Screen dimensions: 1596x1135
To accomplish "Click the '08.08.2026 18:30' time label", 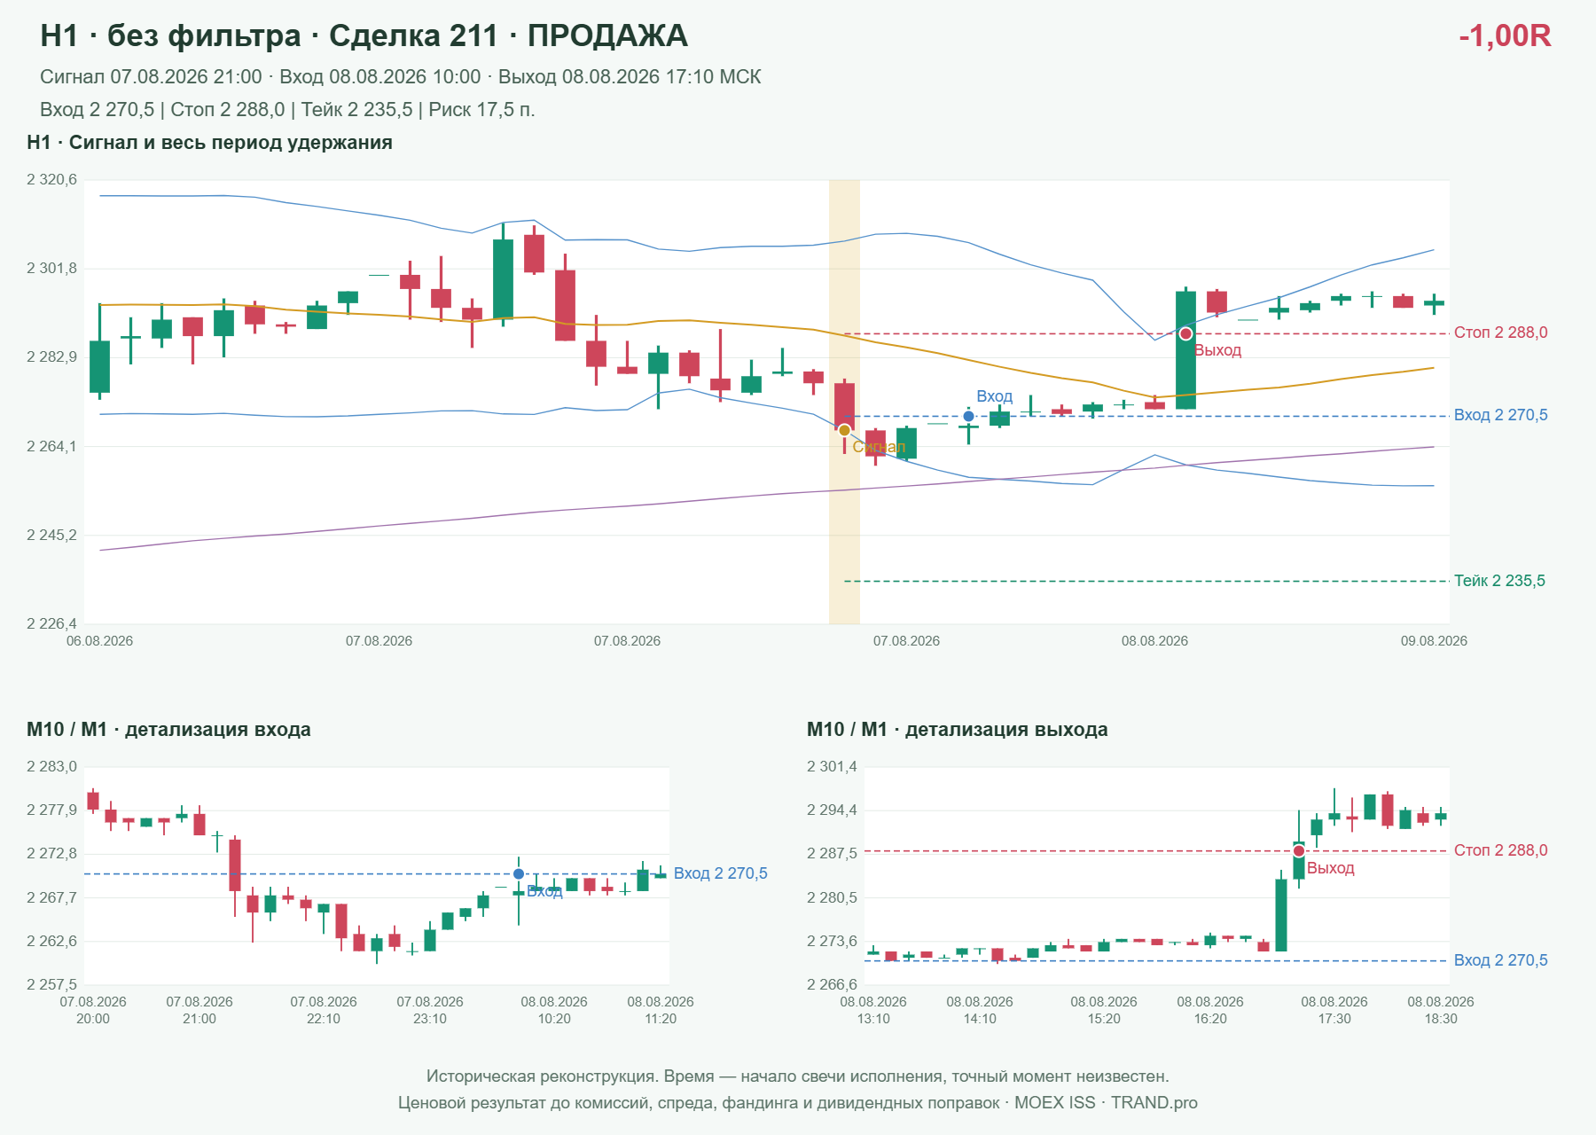I will coord(1441,1010).
